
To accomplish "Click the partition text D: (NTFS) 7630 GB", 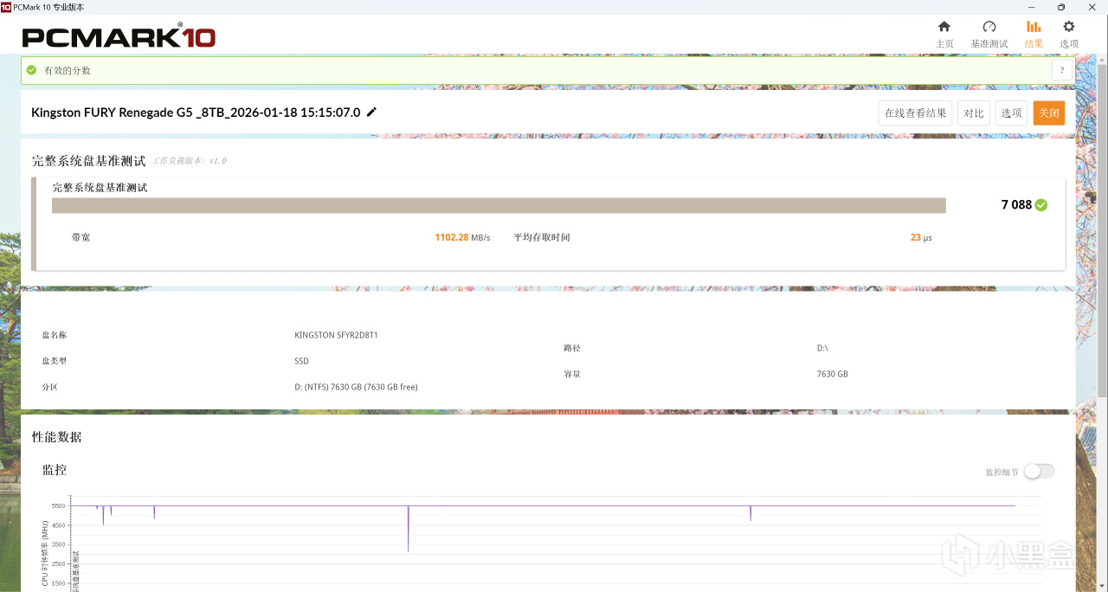I will pyautogui.click(x=356, y=387).
